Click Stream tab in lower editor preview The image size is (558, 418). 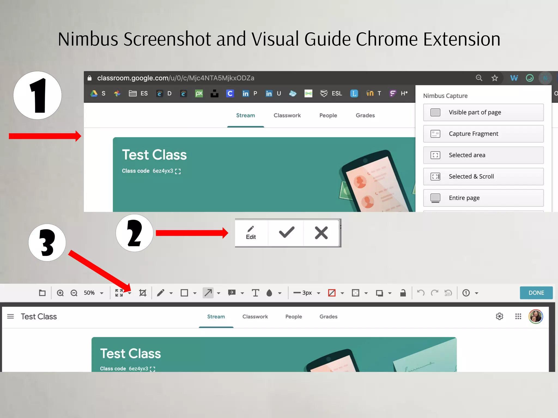tap(216, 317)
